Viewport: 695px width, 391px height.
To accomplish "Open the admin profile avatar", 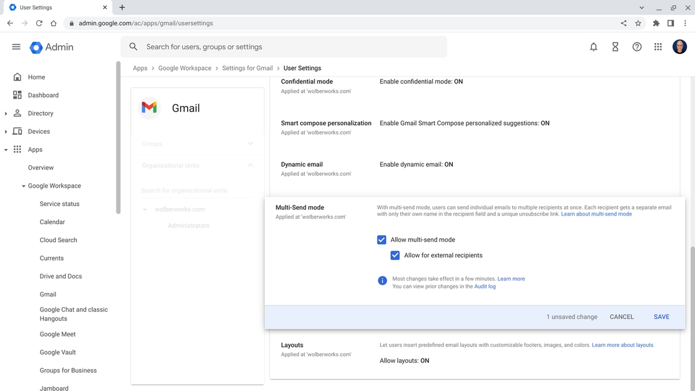I will tap(679, 47).
